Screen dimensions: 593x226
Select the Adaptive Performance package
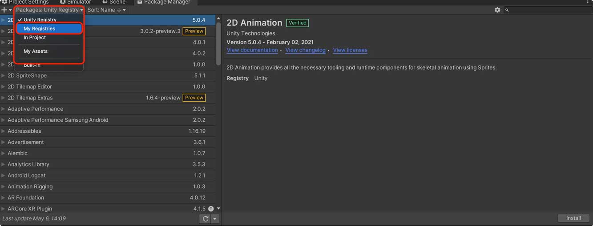point(108,109)
